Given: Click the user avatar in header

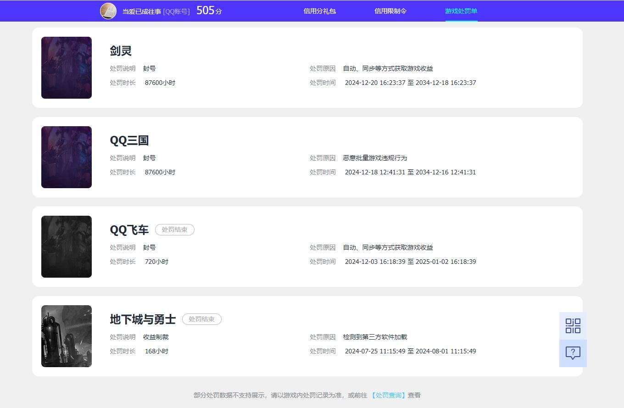Looking at the screenshot, I should (108, 11).
